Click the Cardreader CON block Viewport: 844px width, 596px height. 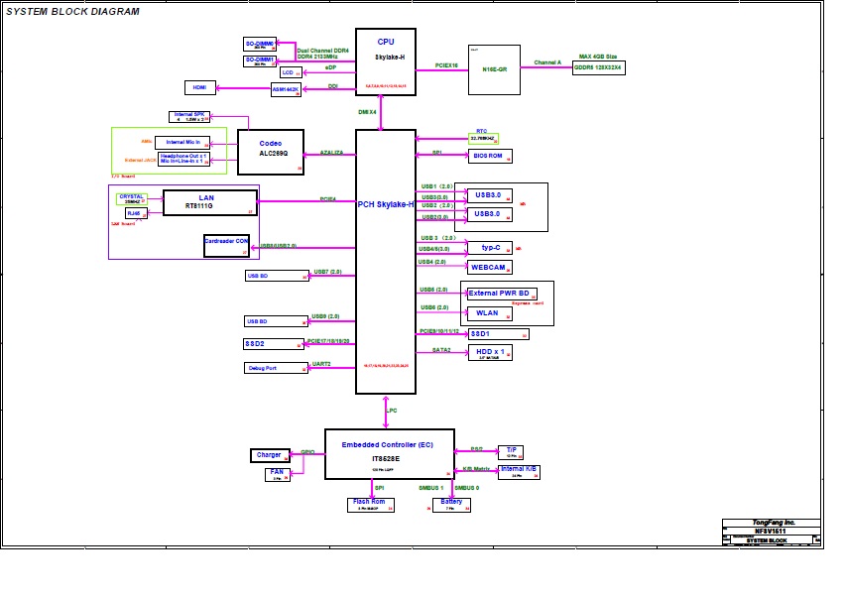pos(226,245)
